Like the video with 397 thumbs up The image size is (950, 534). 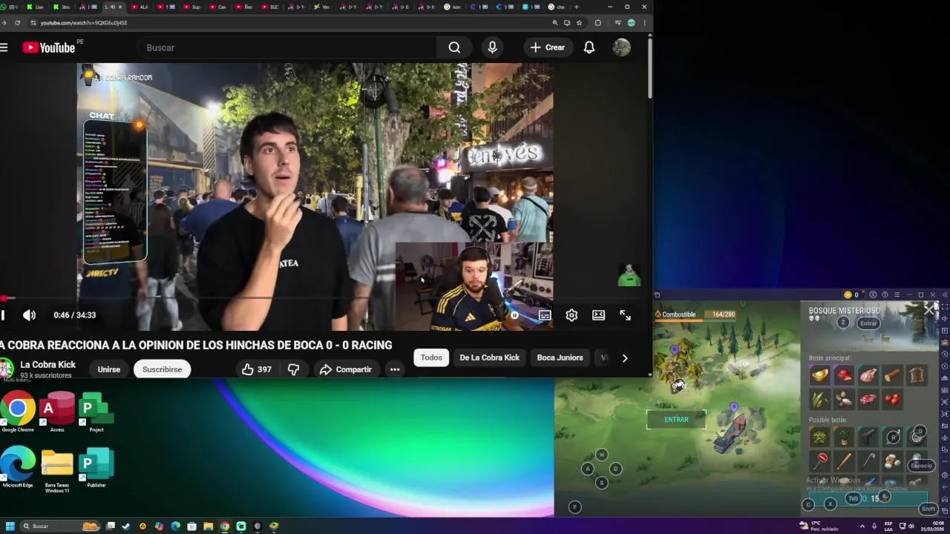click(256, 369)
